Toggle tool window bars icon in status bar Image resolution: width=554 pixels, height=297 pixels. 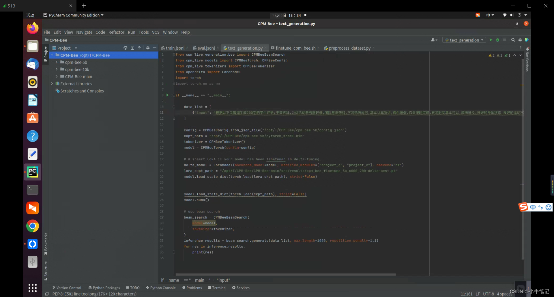point(47,294)
